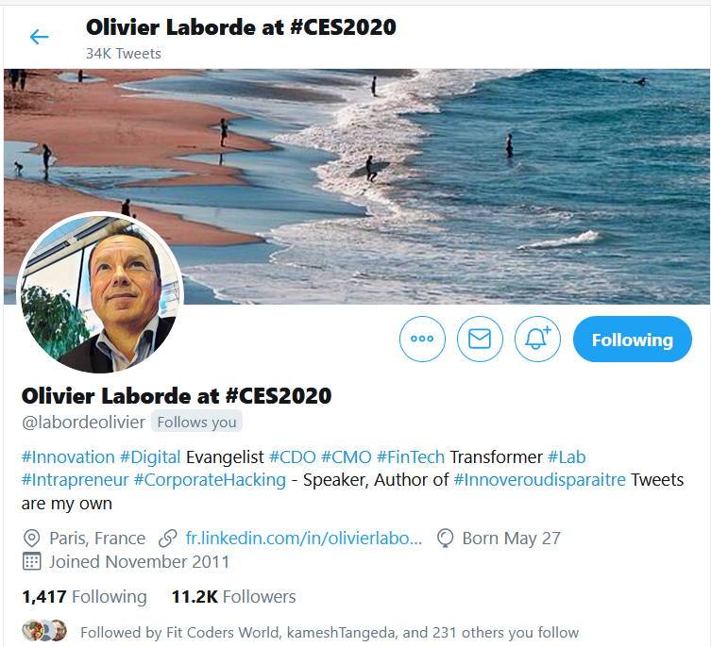Send a message via envelope icon
Viewport: 711px width, 647px height.
480,339
